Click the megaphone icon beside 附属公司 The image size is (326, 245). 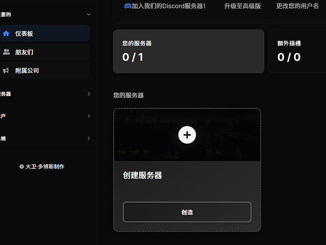(x=6, y=71)
